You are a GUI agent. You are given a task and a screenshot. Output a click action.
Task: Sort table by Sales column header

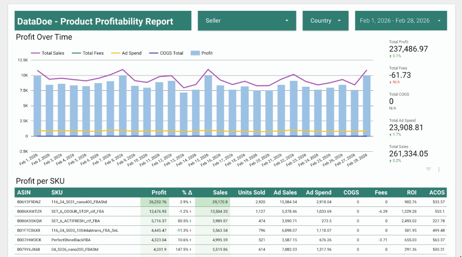point(220,192)
